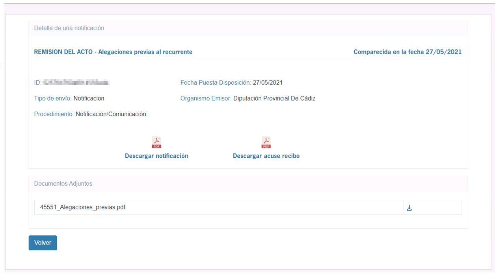495x274 pixels.
Task: Click the Procedimiento label
Action: tap(54, 114)
